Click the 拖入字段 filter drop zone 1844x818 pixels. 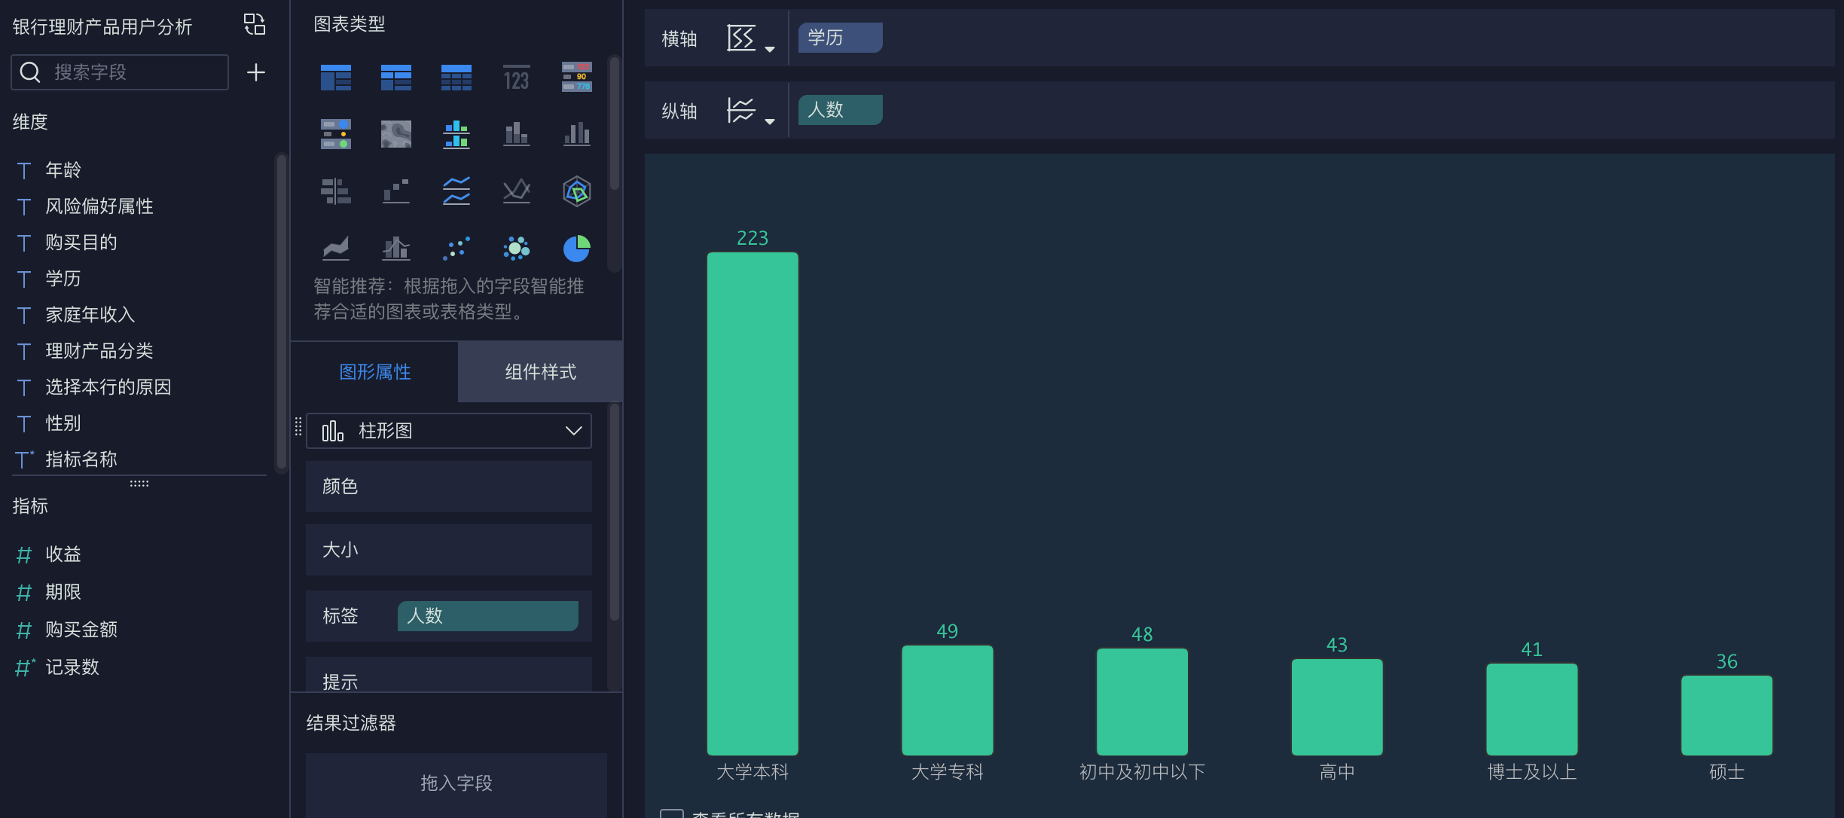click(456, 783)
